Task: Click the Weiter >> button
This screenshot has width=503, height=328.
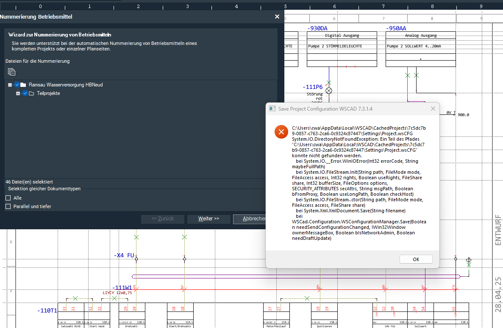Action: pos(208,219)
